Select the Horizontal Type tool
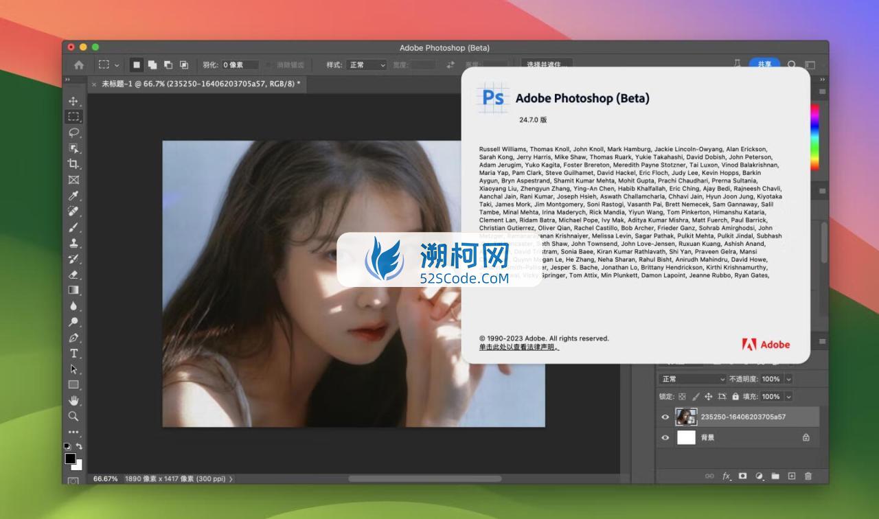Screen dimensions: 879x519 pos(73,354)
